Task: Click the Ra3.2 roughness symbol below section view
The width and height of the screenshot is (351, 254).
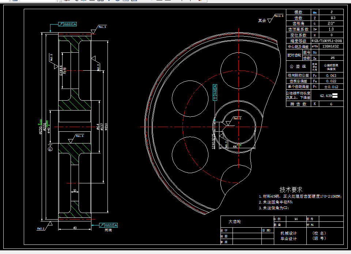Action: click(x=45, y=226)
